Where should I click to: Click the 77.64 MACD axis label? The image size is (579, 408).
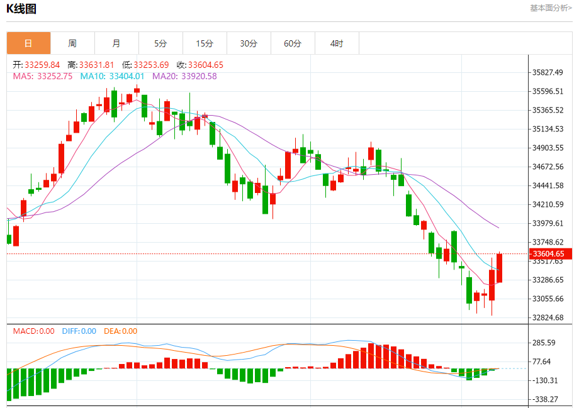[x=541, y=361]
